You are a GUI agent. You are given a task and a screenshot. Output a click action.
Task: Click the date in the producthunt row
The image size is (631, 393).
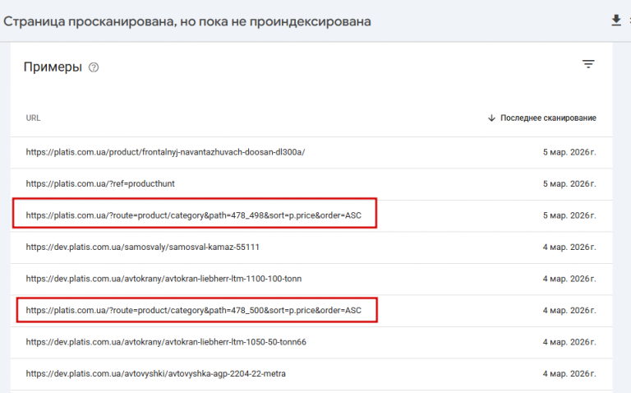click(569, 183)
